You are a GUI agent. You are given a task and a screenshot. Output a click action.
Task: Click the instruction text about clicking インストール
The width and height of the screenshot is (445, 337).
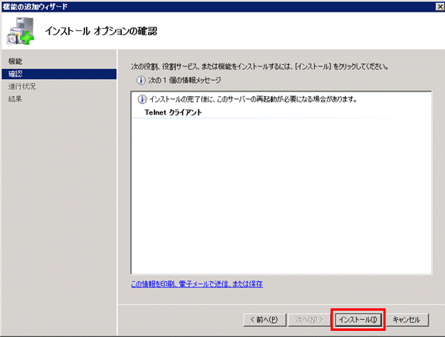pos(260,67)
